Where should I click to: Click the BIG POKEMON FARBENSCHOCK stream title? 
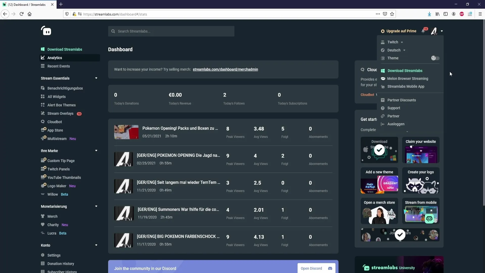[x=178, y=236]
